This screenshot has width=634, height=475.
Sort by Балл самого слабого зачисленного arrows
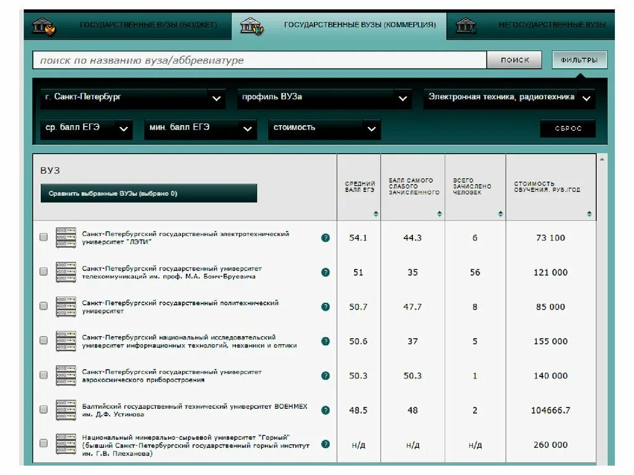point(440,214)
